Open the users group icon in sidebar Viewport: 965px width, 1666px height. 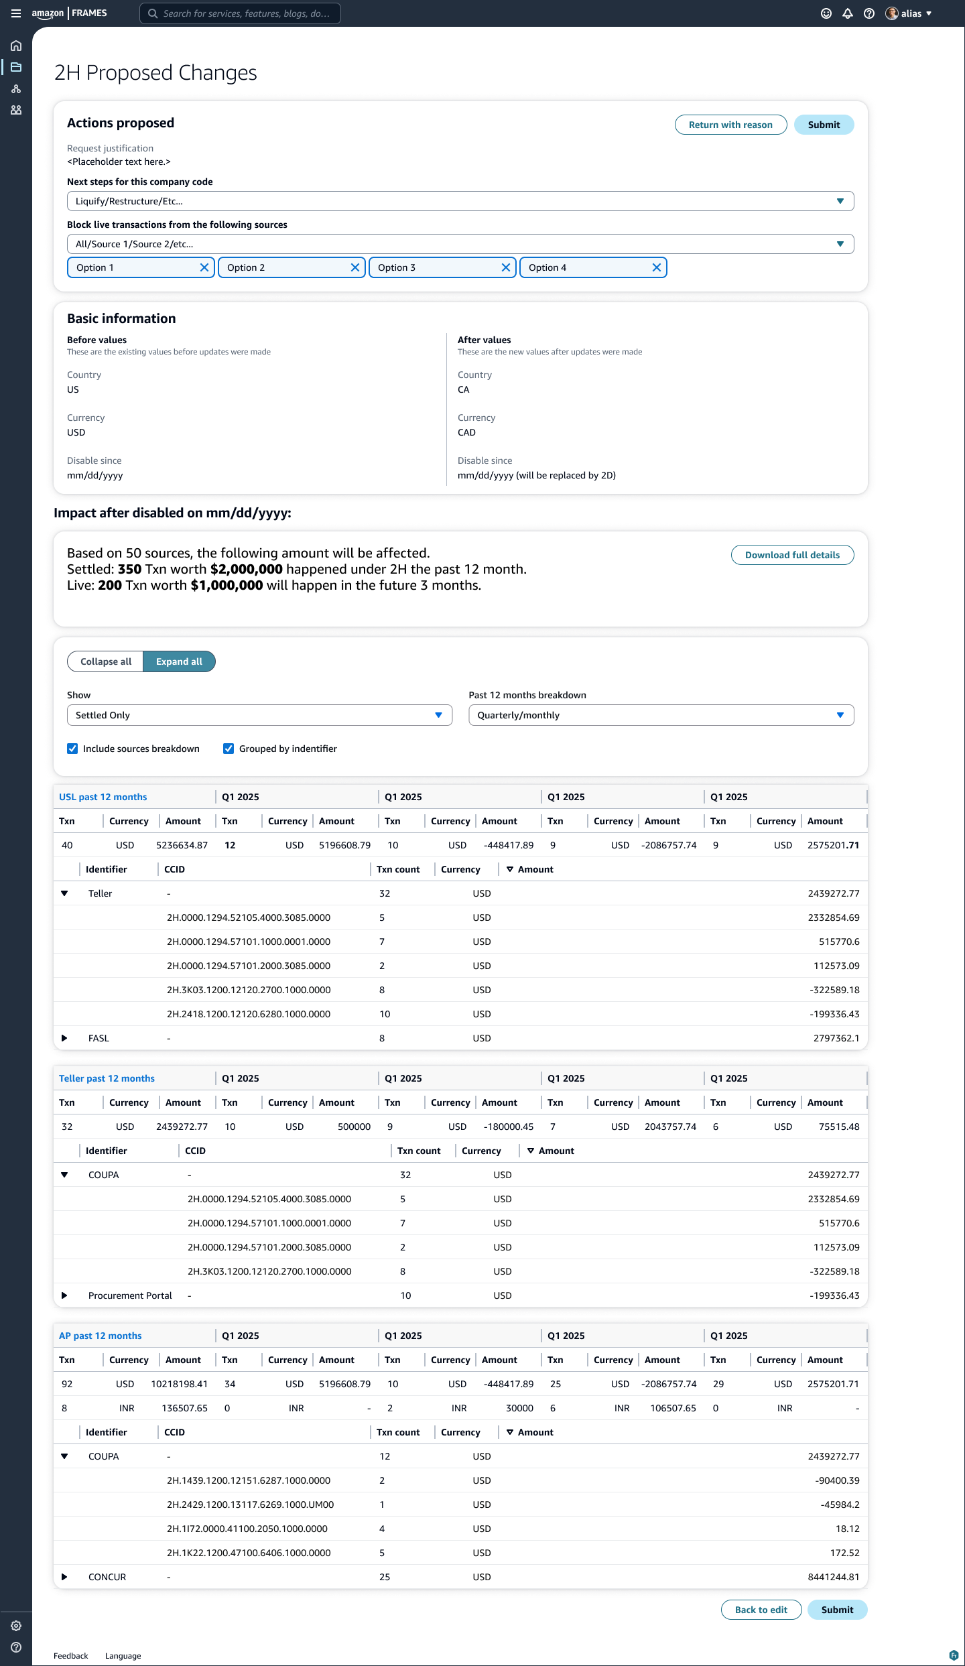(x=16, y=110)
